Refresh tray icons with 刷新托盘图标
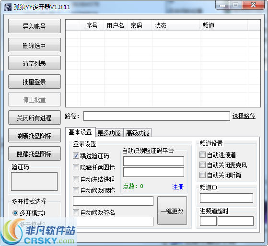 tap(35, 135)
